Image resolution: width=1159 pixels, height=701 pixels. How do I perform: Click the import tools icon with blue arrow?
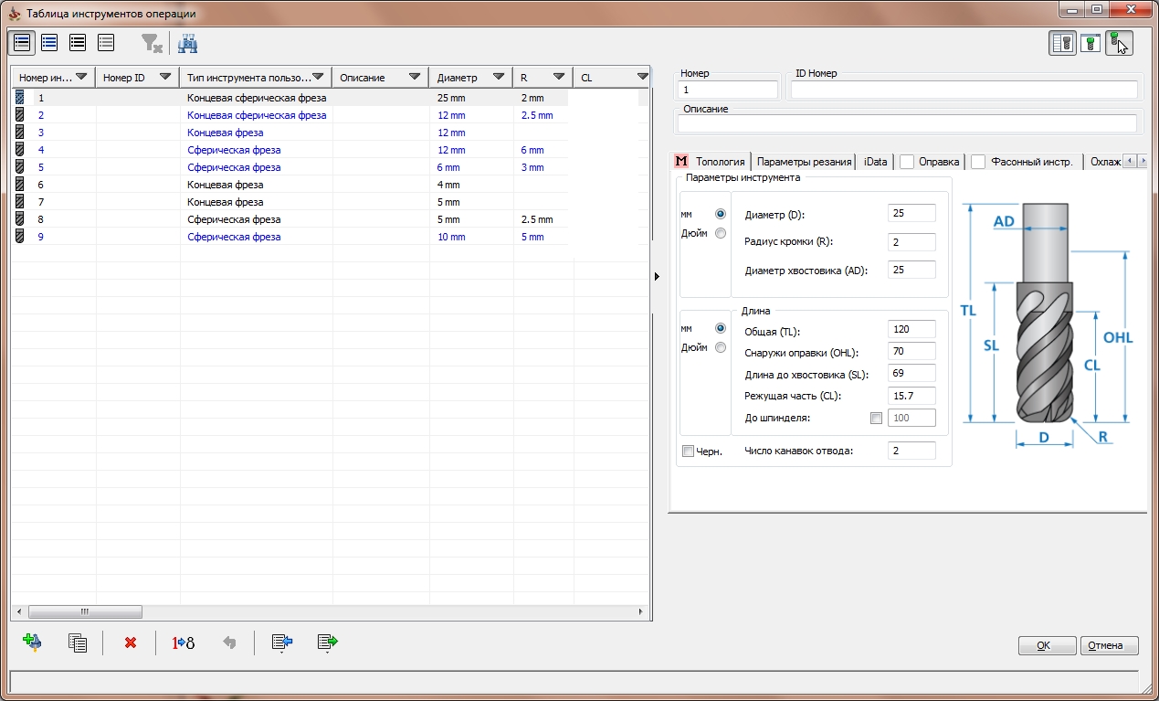click(282, 643)
